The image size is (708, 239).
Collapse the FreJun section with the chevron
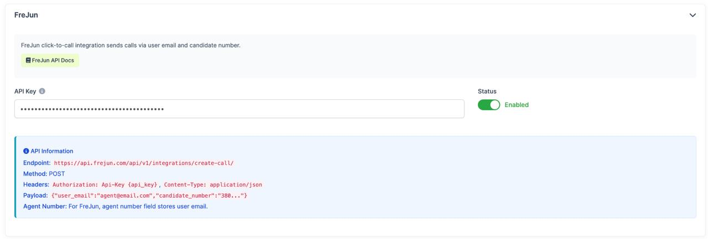[692, 15]
